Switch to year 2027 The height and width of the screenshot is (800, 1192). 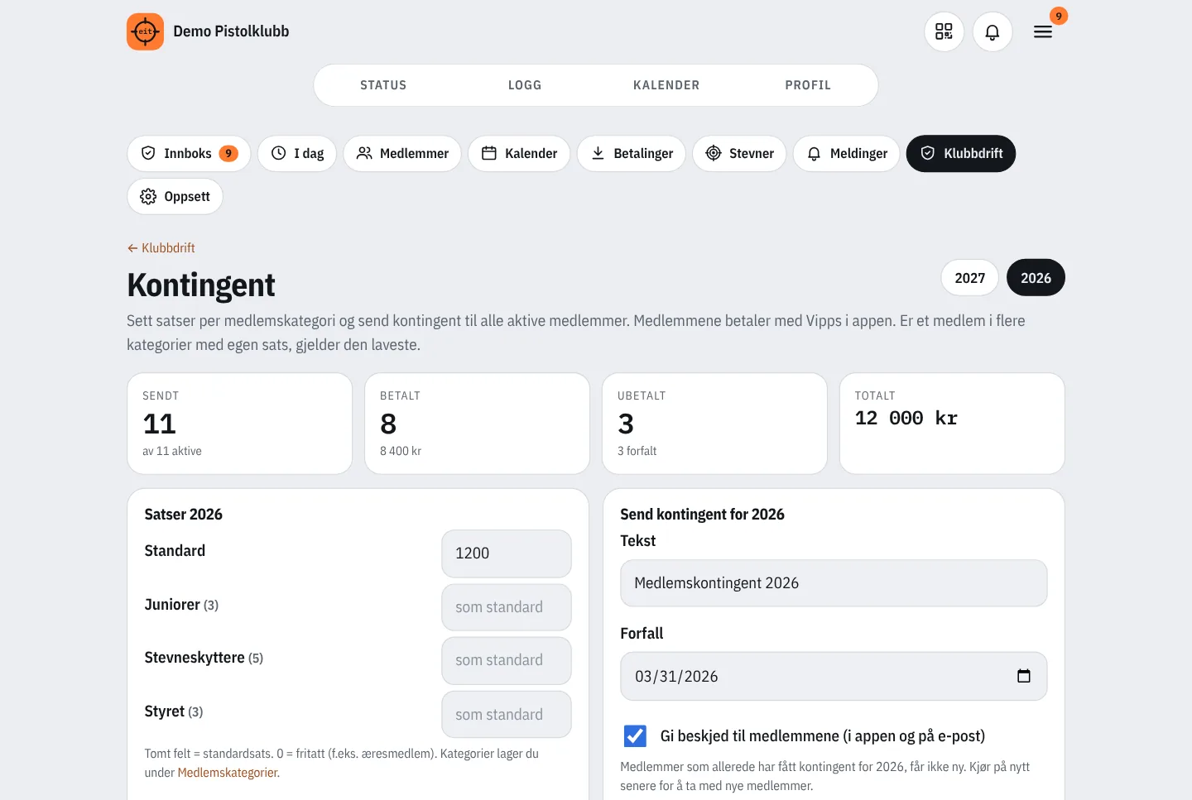(x=969, y=278)
